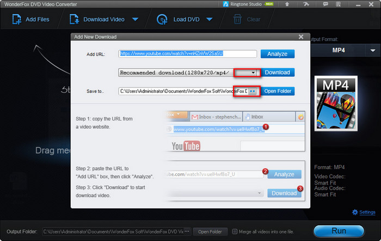Viewport: 381px width, 241px height.
Task: Click the Download button beside the format list
Action: coord(278,73)
